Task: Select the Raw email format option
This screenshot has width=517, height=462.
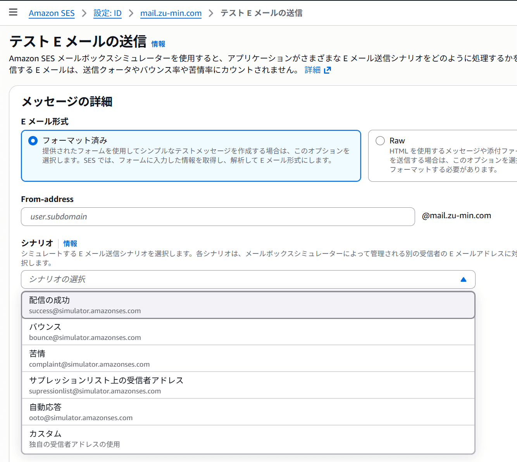Action: 380,141
